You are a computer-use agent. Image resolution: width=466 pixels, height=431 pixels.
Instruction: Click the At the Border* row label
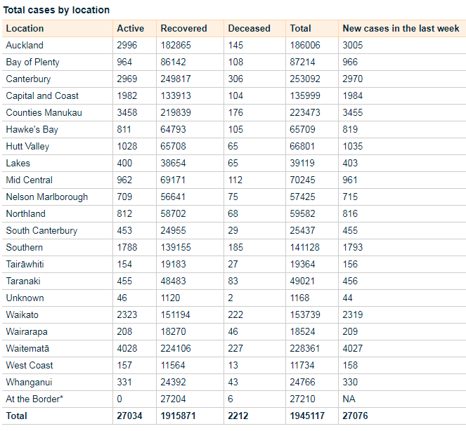click(x=34, y=399)
